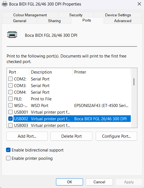Sort by the Description column header
Screen dimensions: 144x188
tap(51, 72)
